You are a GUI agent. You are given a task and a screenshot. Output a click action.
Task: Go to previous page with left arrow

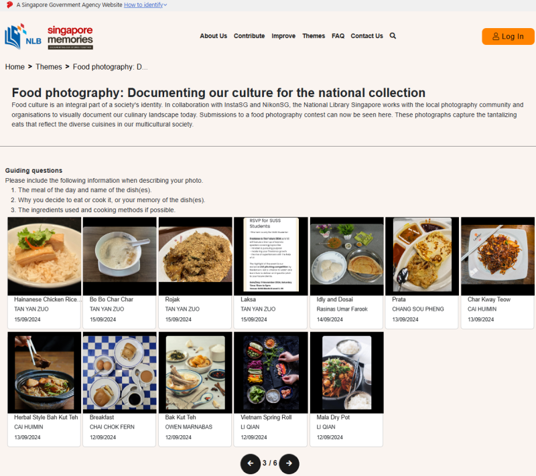251,463
